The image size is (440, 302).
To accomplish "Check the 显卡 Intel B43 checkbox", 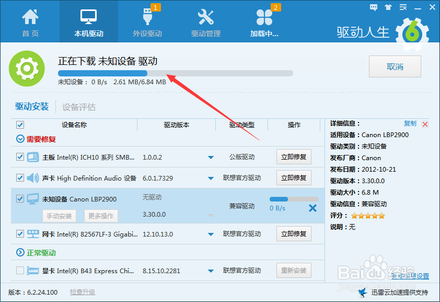I will tap(20, 271).
